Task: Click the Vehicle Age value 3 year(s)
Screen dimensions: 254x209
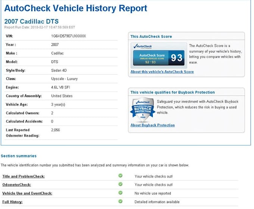Action: point(58,104)
